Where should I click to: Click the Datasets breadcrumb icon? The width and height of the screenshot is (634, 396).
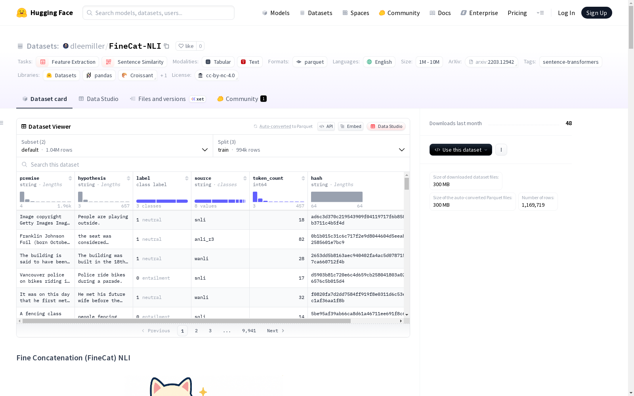point(20,46)
